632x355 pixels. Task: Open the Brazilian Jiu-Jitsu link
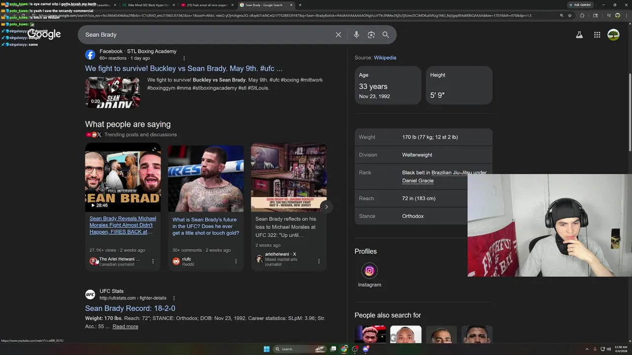(452, 173)
